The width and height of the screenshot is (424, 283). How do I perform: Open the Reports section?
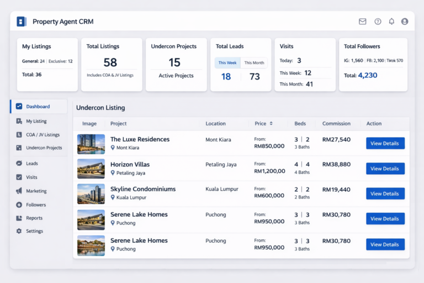[x=34, y=218]
